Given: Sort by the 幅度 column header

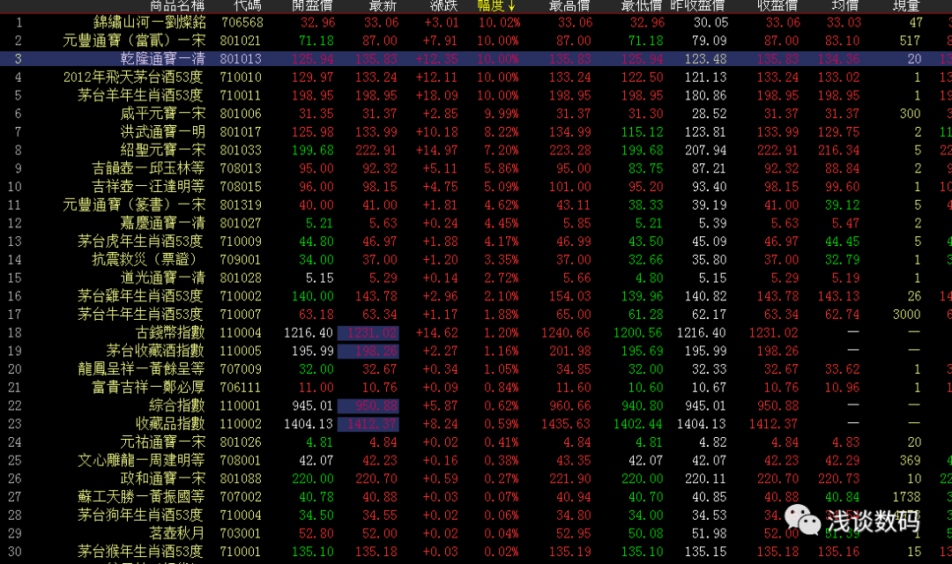Looking at the screenshot, I should click(x=496, y=5).
